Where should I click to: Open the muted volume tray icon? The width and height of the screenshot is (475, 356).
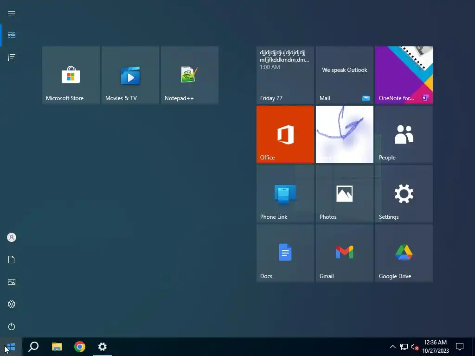pyautogui.click(x=415, y=347)
